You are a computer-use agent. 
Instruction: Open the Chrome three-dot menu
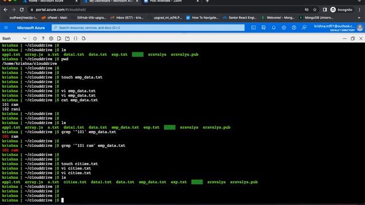[x=360, y=10]
